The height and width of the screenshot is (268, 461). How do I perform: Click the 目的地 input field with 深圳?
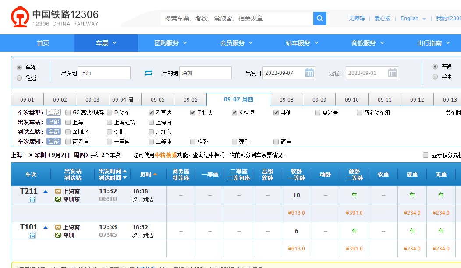206,73
